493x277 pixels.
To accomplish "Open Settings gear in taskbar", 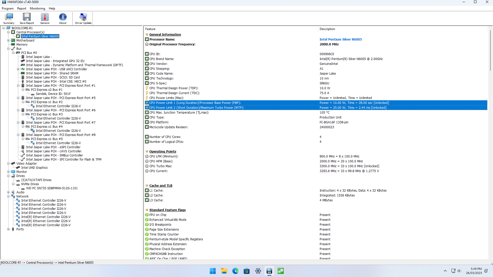I will [258, 271].
